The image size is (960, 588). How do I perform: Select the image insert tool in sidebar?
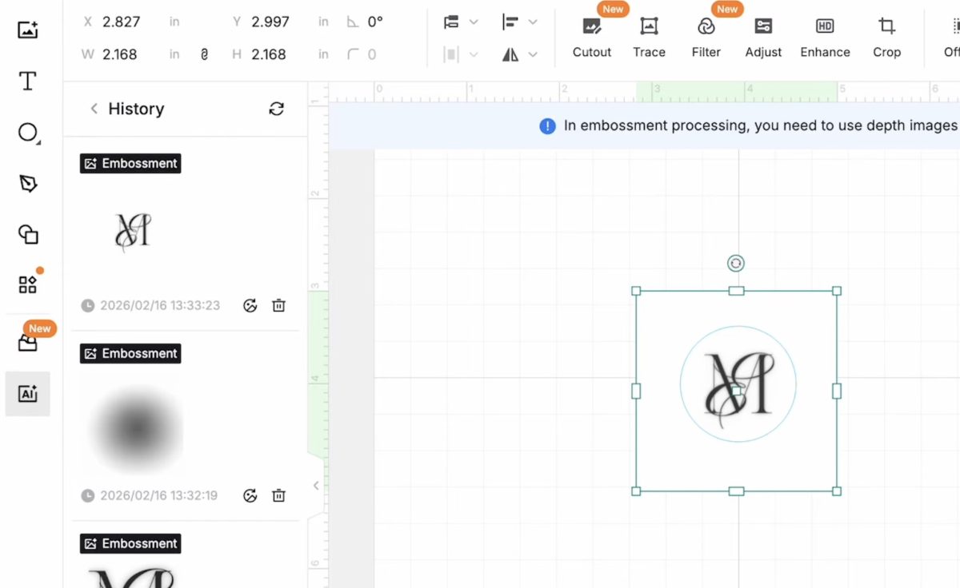tap(28, 30)
